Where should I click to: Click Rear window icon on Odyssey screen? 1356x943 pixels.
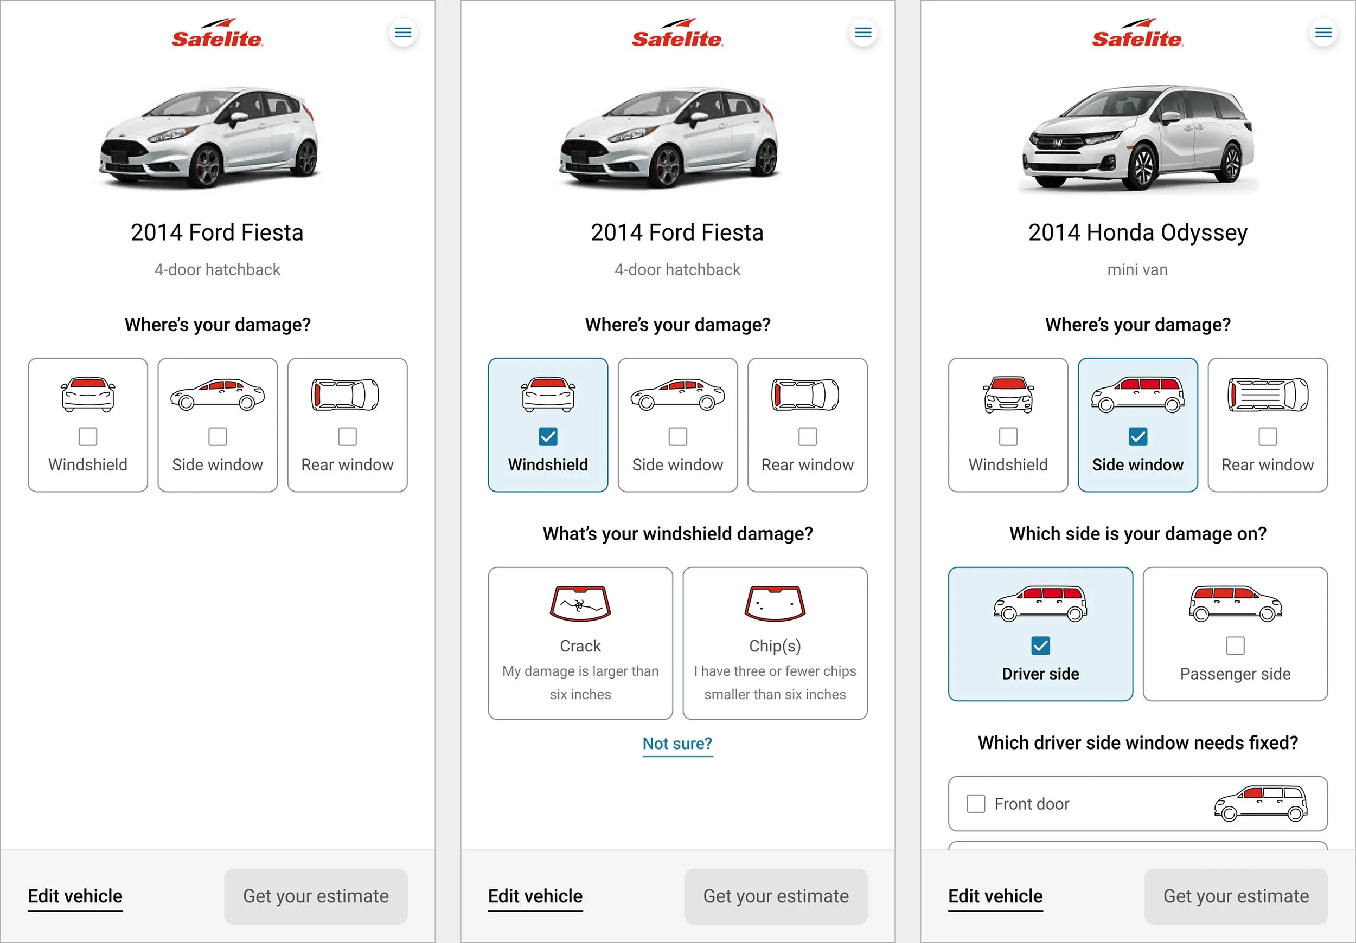click(1268, 395)
